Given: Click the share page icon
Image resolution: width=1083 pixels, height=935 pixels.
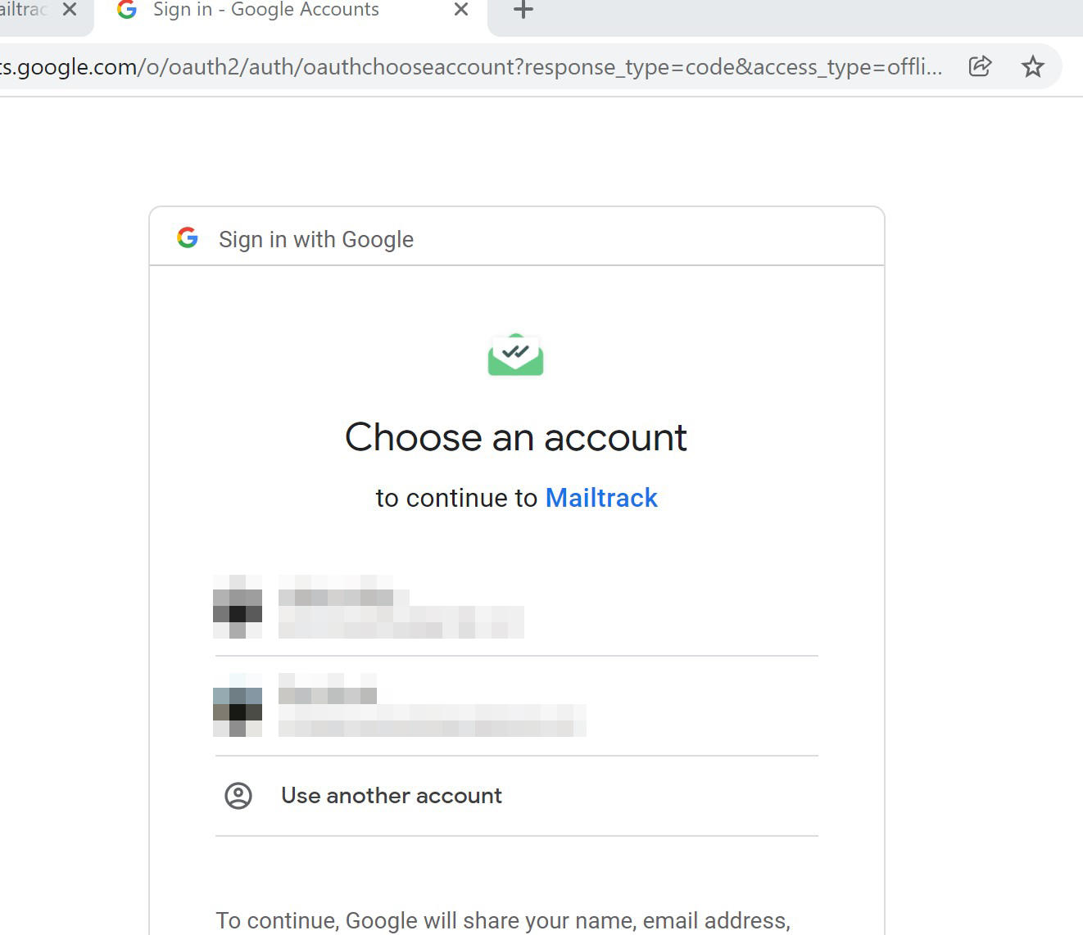Looking at the screenshot, I should 980,66.
